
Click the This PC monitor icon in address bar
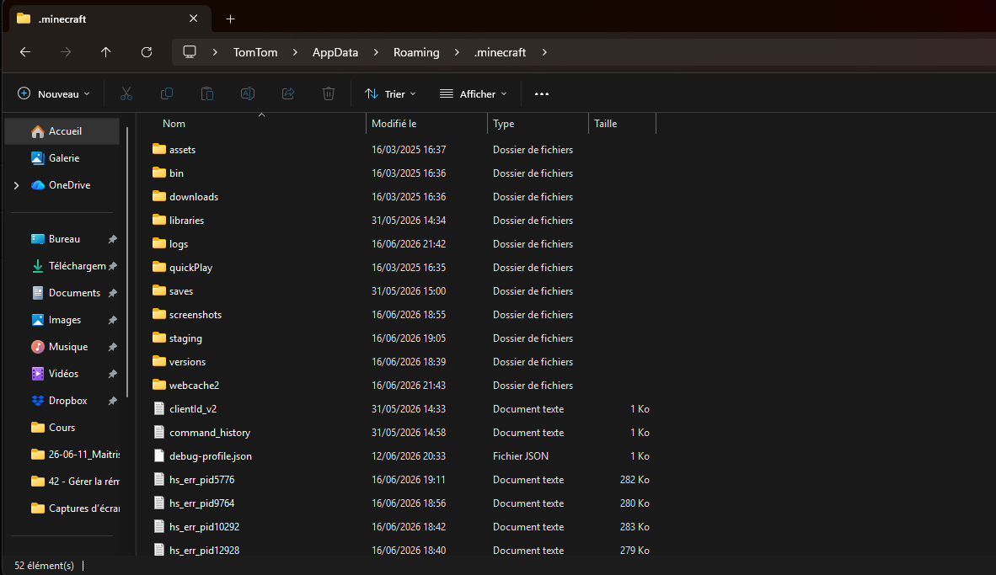[190, 52]
